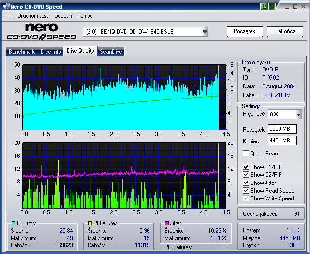Click the Zakończ button
310x254 pixels.
point(285,31)
